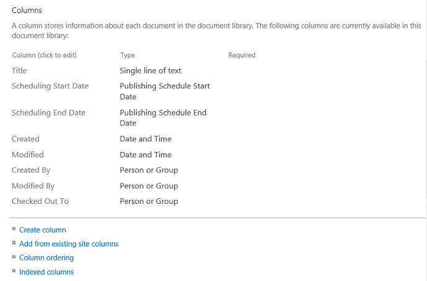Edit the Scheduling End Date column
427x281 pixels.
point(48,112)
